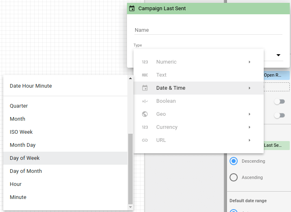Click the Boolean type icon
291x212 pixels.
point(145,101)
